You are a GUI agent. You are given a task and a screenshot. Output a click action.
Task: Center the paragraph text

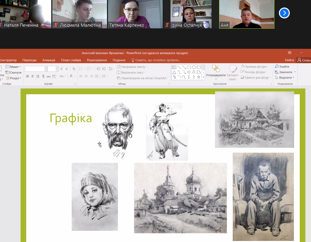pyautogui.click(x=86, y=76)
